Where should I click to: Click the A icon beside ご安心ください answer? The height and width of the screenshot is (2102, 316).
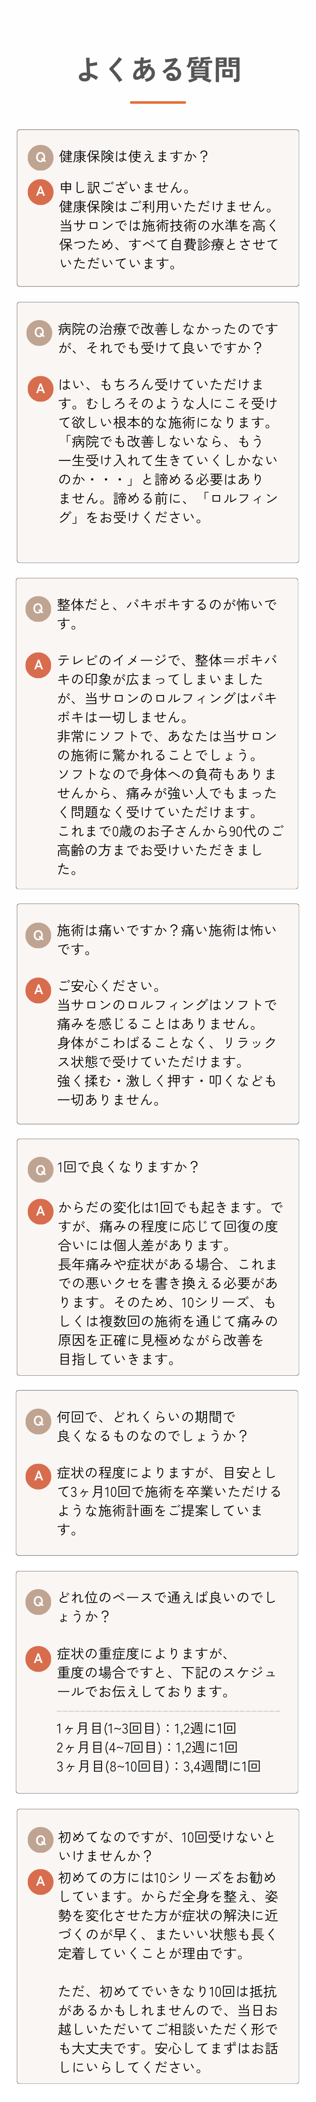click(37, 990)
